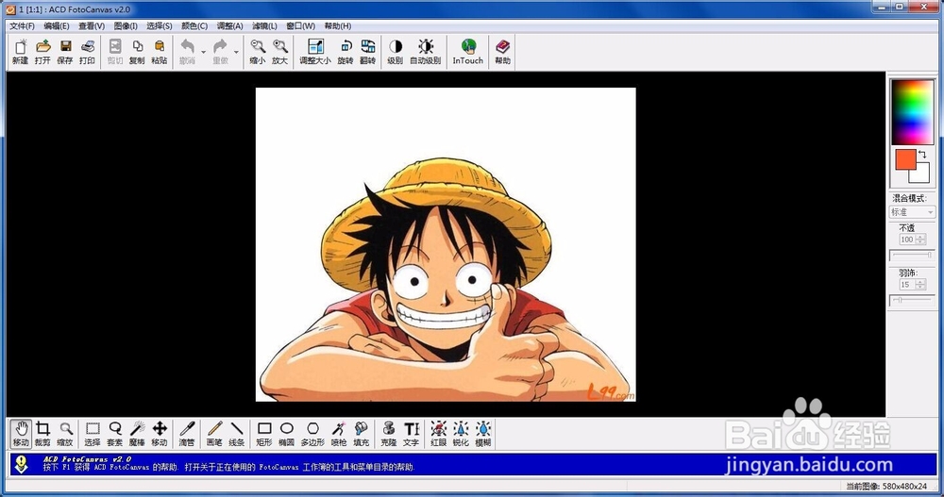Expand the undo history dropdown arrow
The height and width of the screenshot is (497, 944).
point(204,53)
